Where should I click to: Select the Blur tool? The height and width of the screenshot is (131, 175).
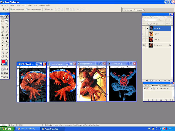pos(3,41)
